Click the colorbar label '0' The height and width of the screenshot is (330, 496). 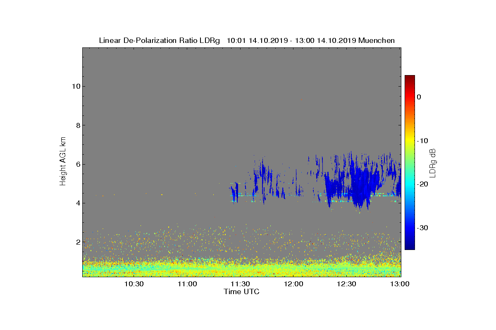(x=419, y=97)
